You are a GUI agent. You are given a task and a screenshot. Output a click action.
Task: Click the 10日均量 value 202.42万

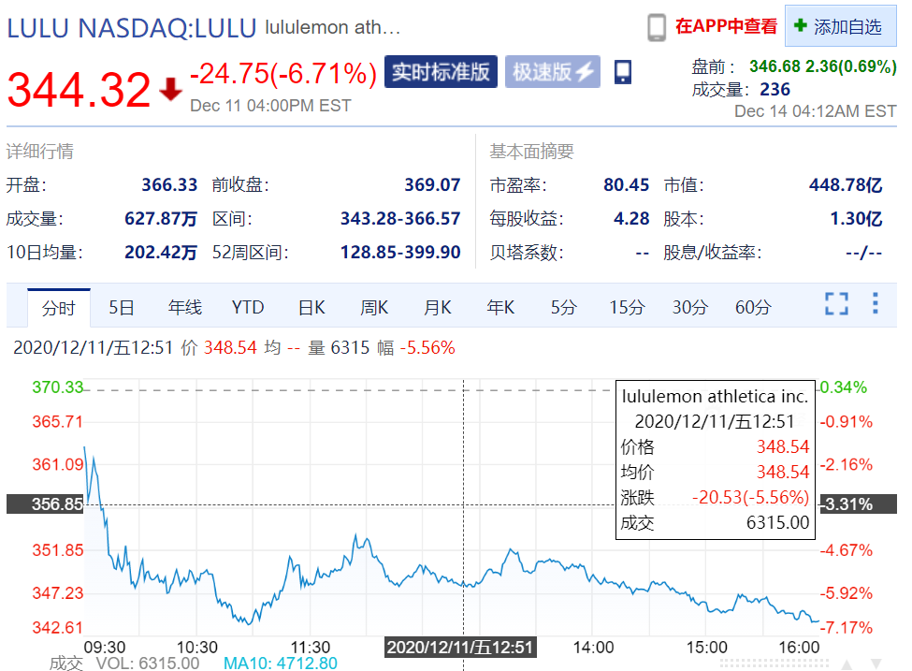click(161, 253)
